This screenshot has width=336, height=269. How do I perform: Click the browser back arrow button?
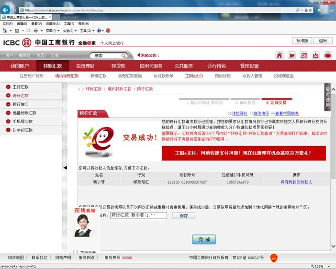click(5, 10)
